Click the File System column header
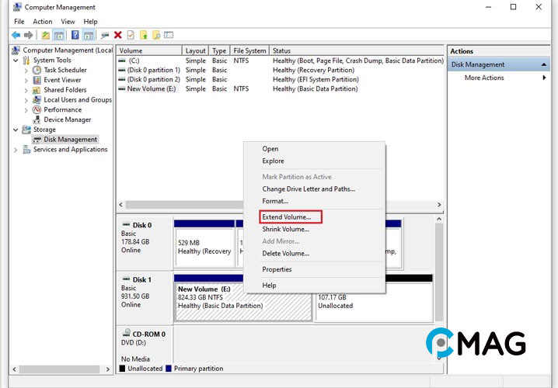Viewport: 558px width, 388px height. [x=249, y=50]
